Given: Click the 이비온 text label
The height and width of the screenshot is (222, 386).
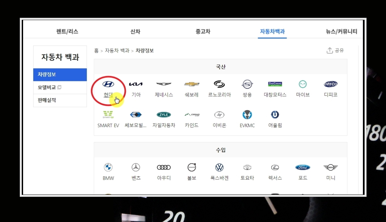Looking at the screenshot, I should point(219,125).
